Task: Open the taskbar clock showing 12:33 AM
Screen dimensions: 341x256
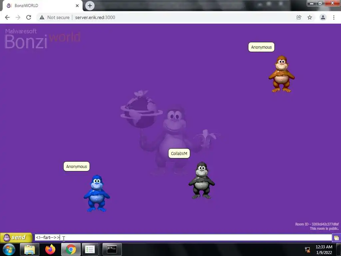Action: click(x=324, y=249)
